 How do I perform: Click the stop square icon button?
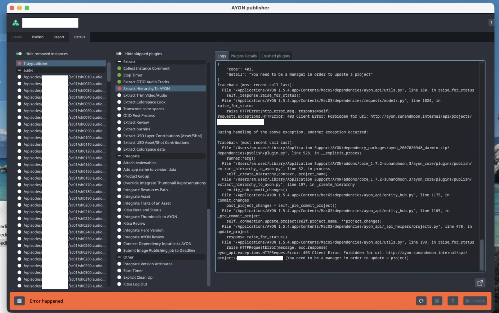tap(437, 301)
